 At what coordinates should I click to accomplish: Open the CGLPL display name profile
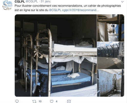tap(20, 2)
